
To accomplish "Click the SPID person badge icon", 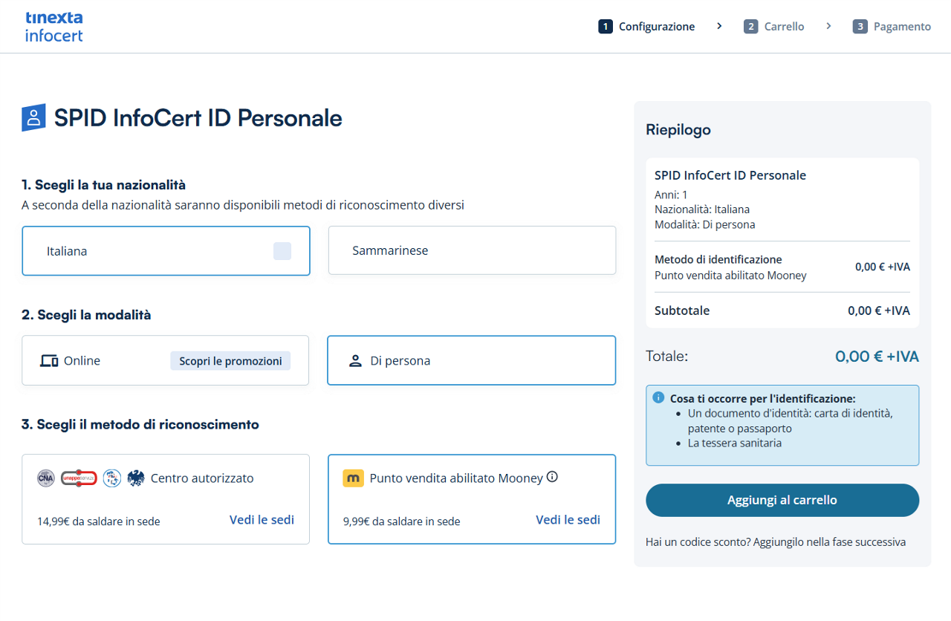I will (x=33, y=117).
